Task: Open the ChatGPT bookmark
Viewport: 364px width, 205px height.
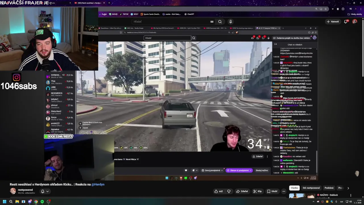Action: click(189, 14)
